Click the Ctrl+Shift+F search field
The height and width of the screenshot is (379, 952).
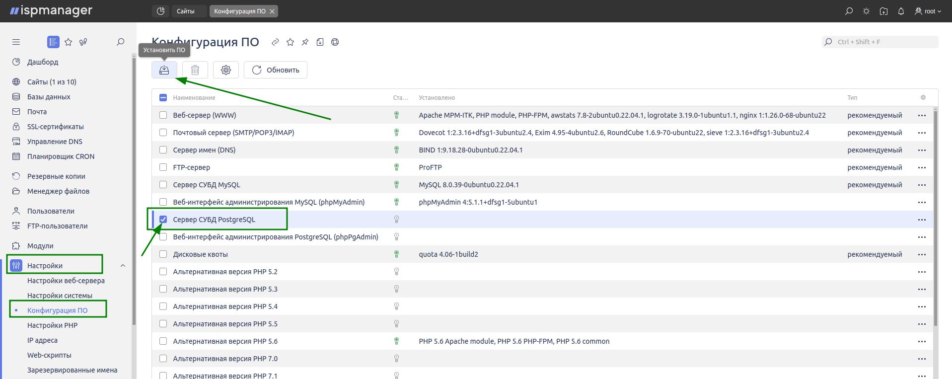pyautogui.click(x=880, y=42)
